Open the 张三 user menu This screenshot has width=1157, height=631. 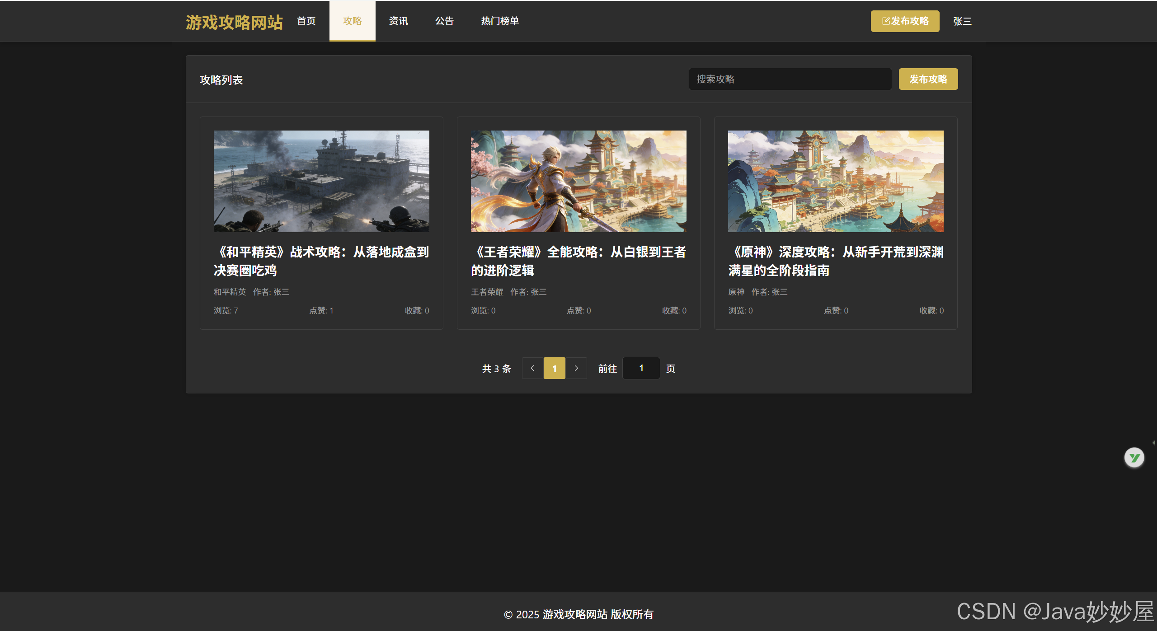click(962, 21)
